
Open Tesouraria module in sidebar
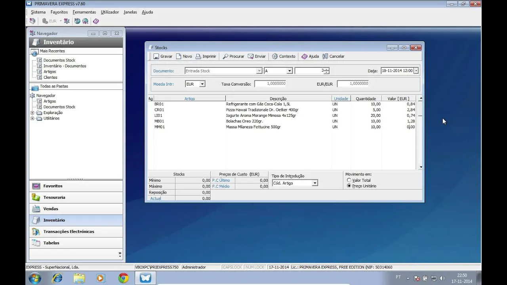click(x=76, y=198)
